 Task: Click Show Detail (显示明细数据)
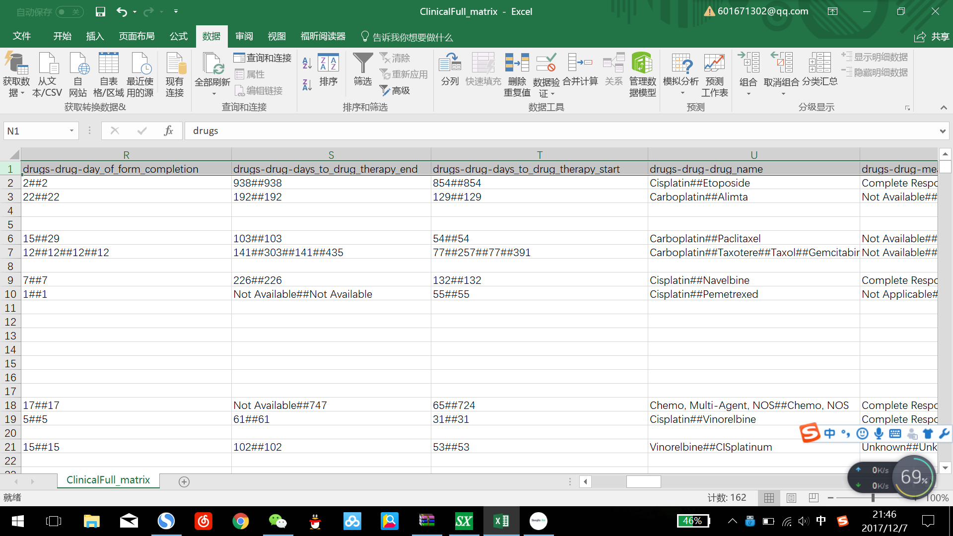pyautogui.click(x=875, y=57)
